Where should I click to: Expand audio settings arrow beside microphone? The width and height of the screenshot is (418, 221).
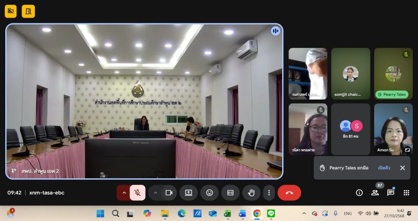(124, 192)
